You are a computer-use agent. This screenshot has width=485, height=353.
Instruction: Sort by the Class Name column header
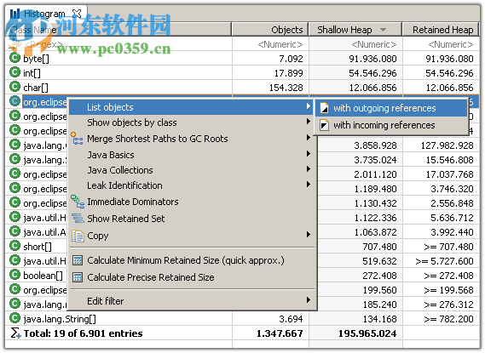pos(118,30)
